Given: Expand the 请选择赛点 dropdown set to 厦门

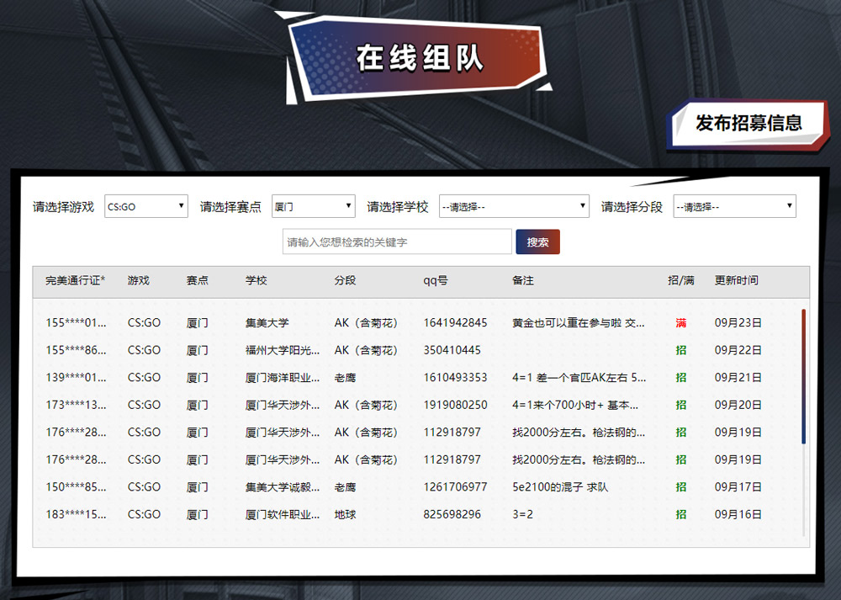Looking at the screenshot, I should click(313, 205).
